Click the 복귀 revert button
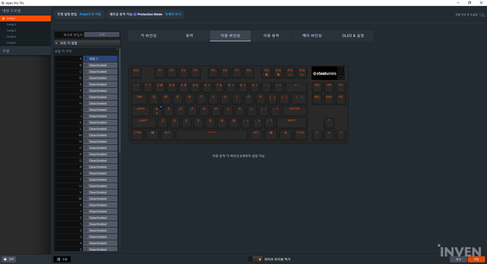The height and width of the screenshot is (264, 487). (x=458, y=259)
